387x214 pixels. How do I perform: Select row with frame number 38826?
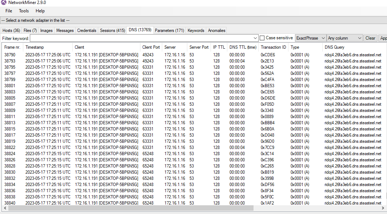click(193, 160)
